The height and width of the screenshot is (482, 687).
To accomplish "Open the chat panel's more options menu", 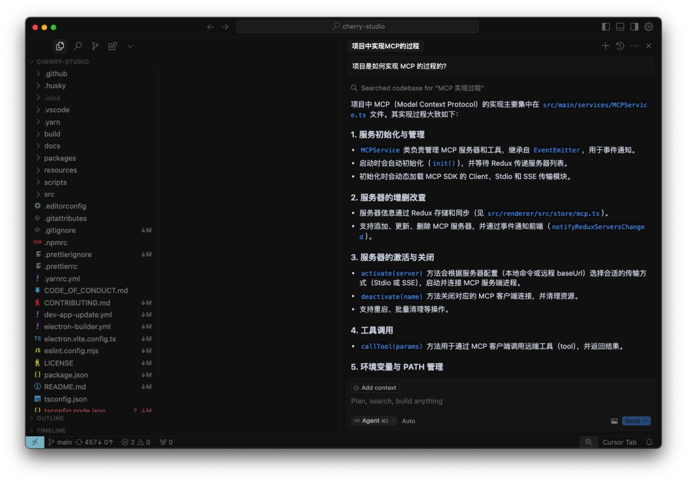I will (634, 46).
